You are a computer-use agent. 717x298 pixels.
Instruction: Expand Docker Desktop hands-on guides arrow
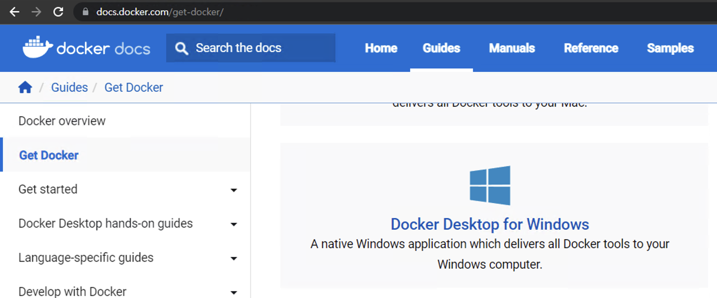coord(234,224)
